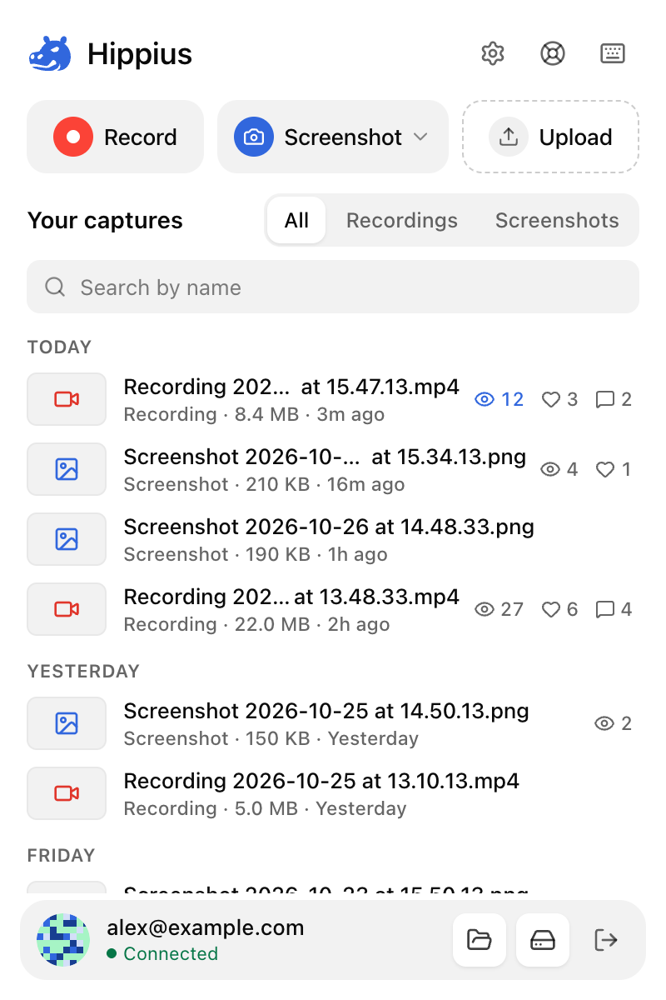Screen dimensions: 666x1000
Task: Click the user avatar image
Action: point(63,940)
